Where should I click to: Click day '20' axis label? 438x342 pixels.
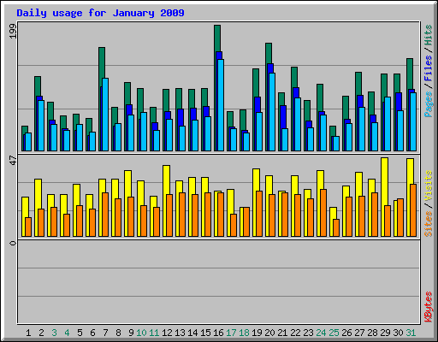(269, 333)
